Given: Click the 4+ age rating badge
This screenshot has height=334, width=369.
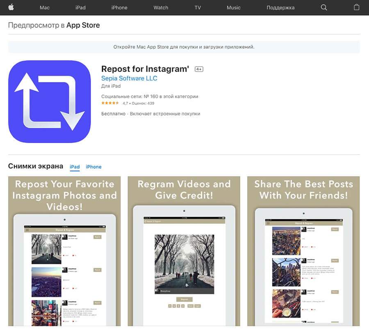Looking at the screenshot, I should (199, 69).
